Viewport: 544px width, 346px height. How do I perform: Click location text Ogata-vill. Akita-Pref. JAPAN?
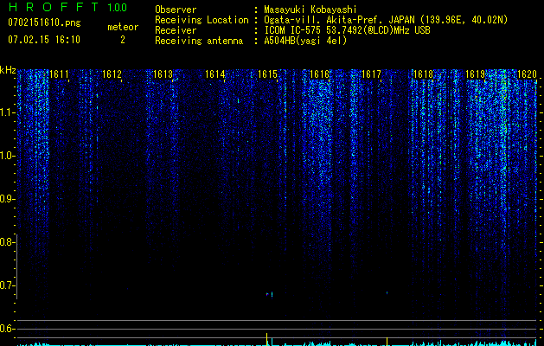click(x=338, y=20)
